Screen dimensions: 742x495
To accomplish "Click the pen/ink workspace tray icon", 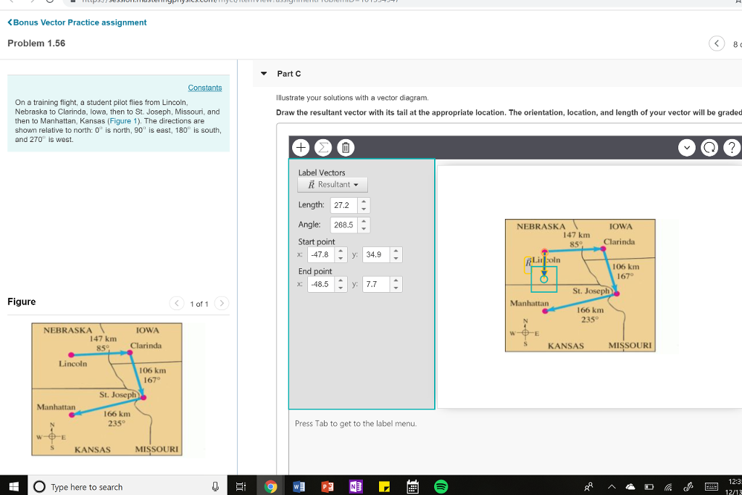I will point(688,486).
